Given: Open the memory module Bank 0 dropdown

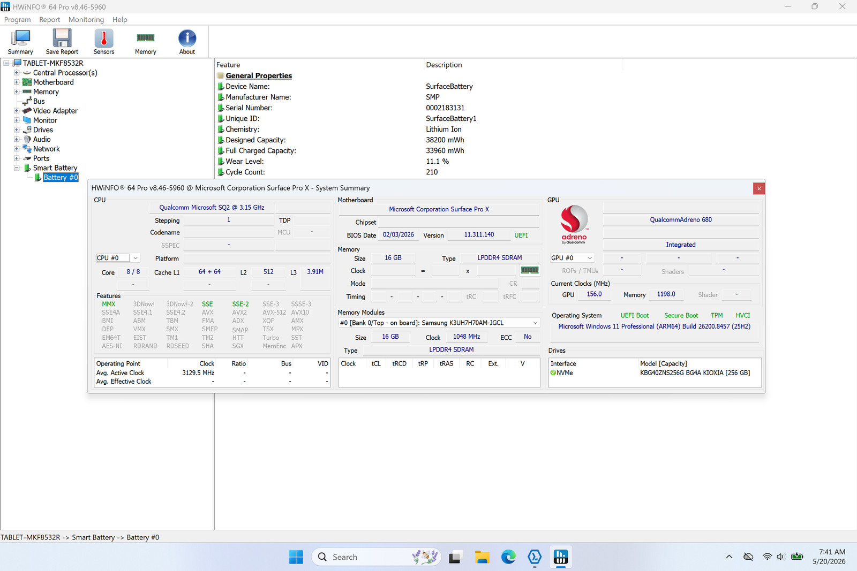Looking at the screenshot, I should tap(439, 323).
